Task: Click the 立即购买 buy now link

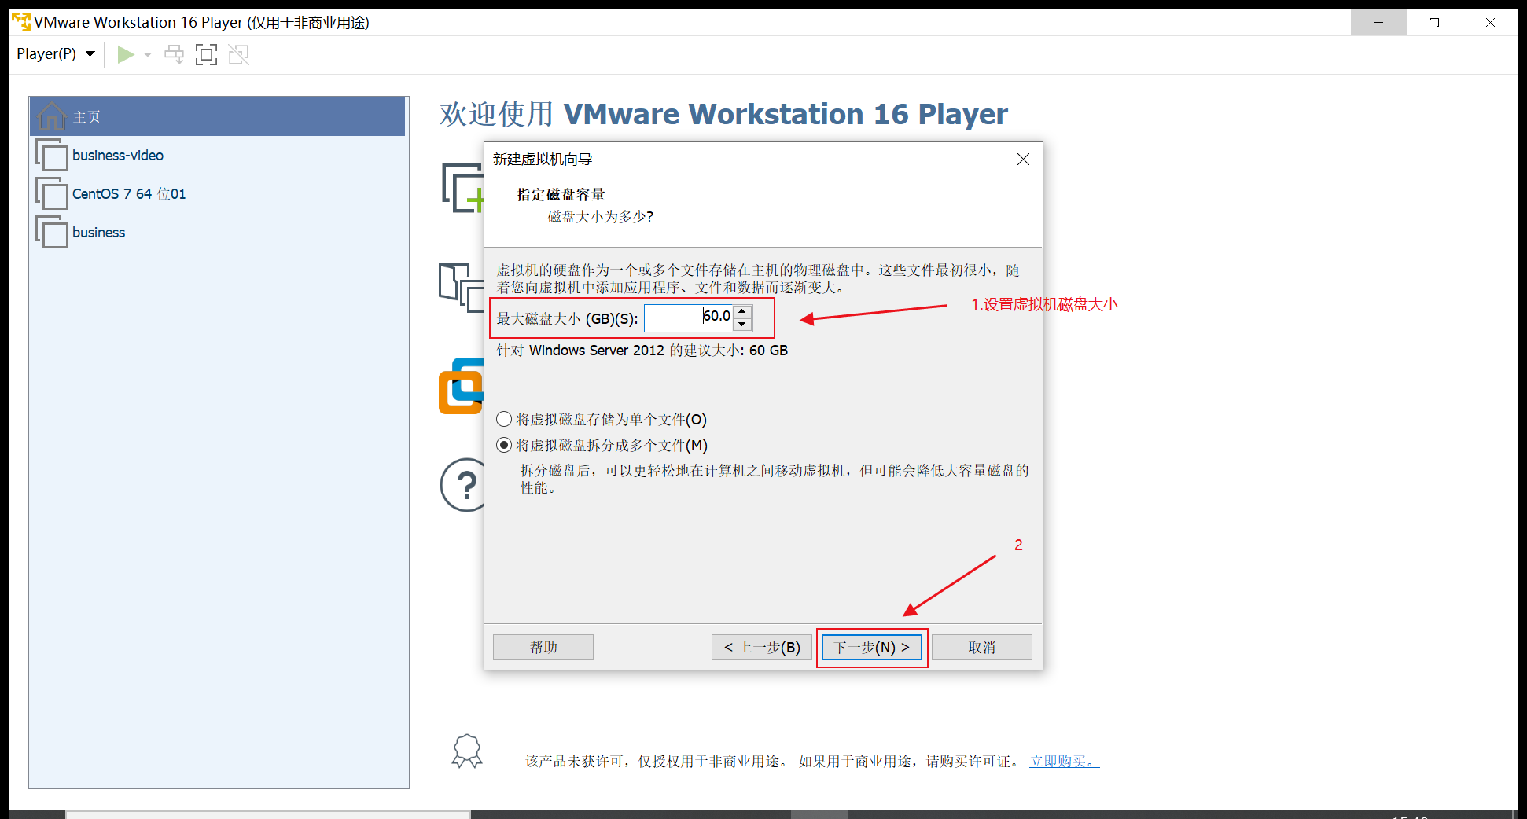Action: [1064, 761]
